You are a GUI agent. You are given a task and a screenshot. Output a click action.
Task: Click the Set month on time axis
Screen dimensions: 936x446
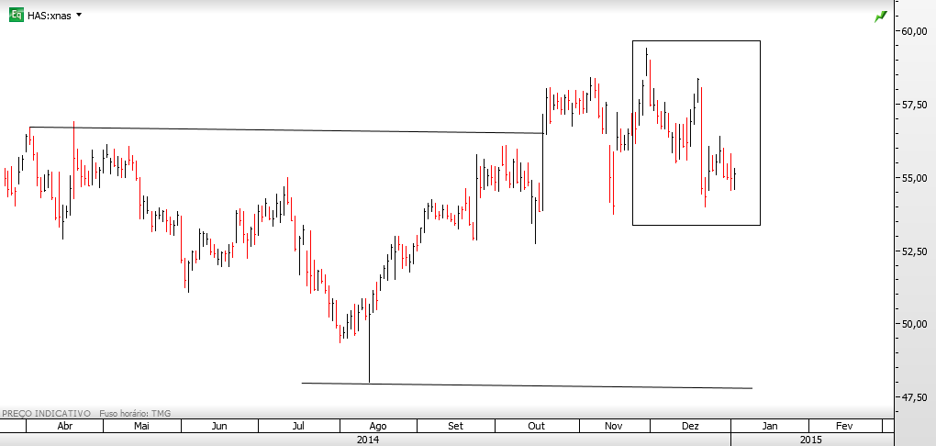[455, 426]
